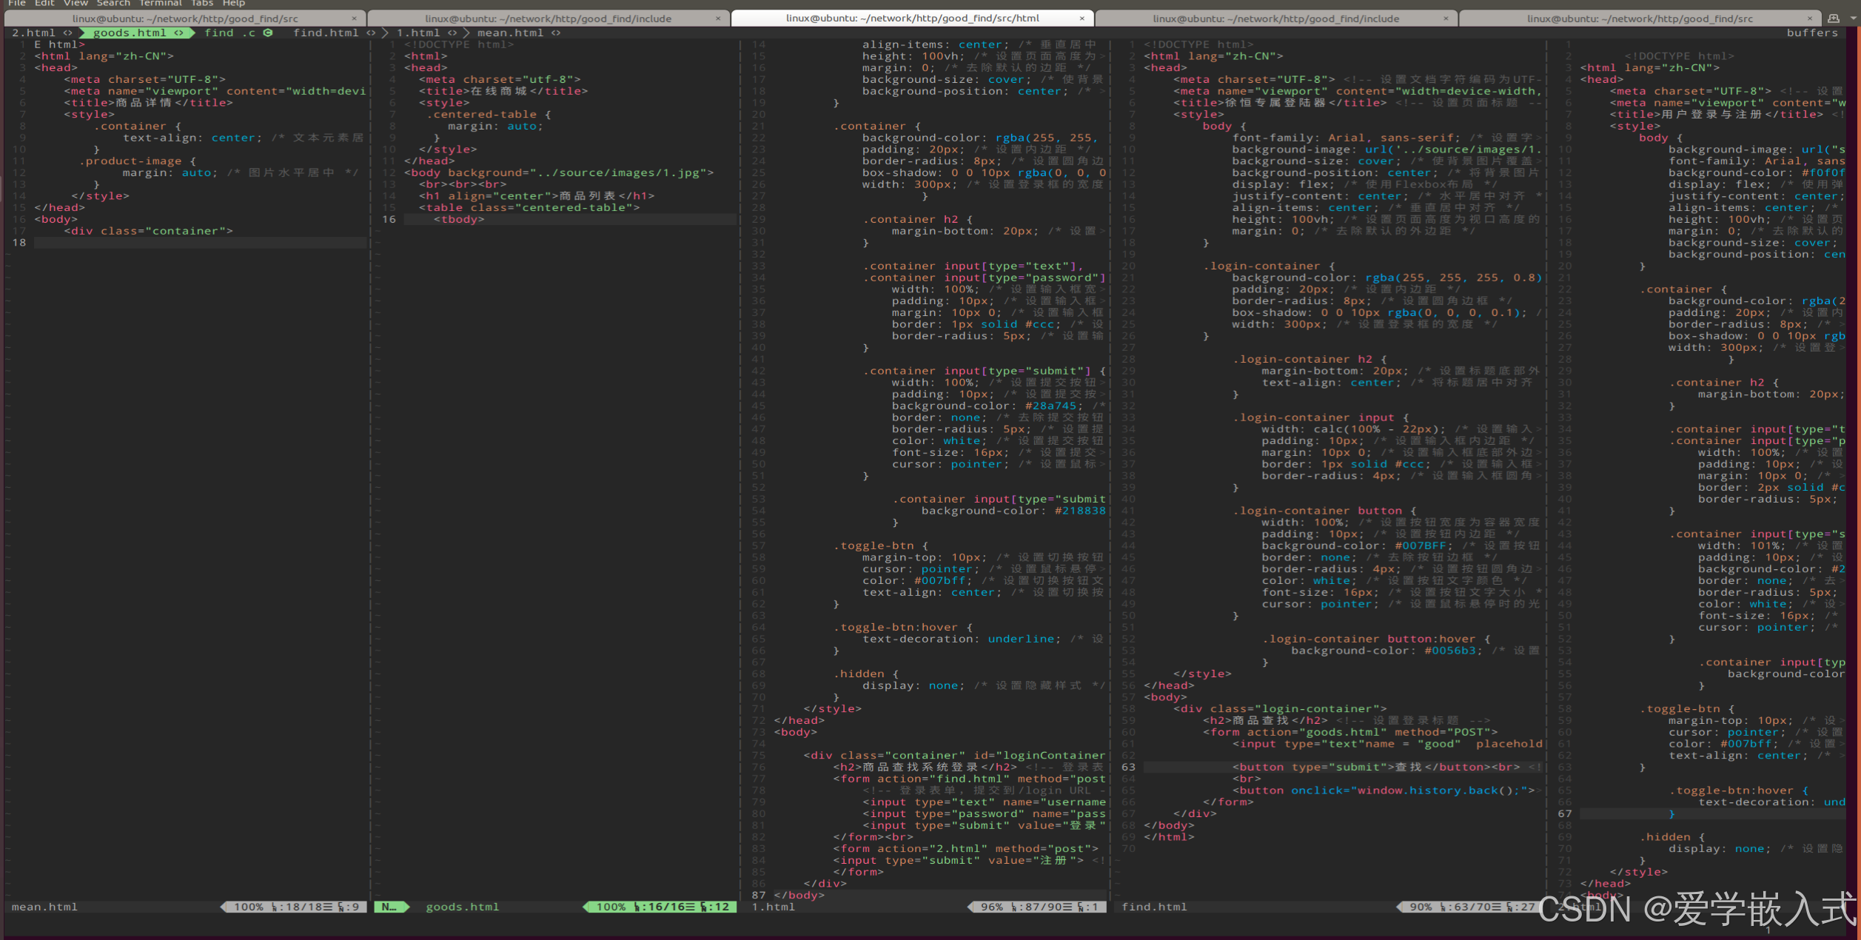1861x940 pixels.
Task: Click the #28a745 color value in CSS
Action: 1050,406
